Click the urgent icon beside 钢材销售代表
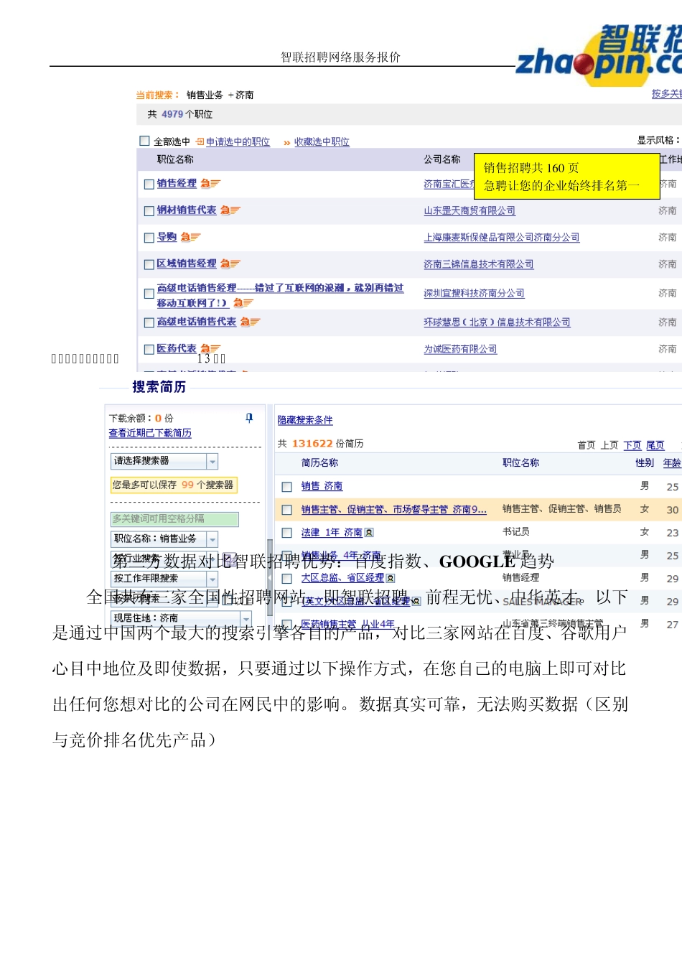This screenshot has height=965, width=682. click(x=230, y=210)
